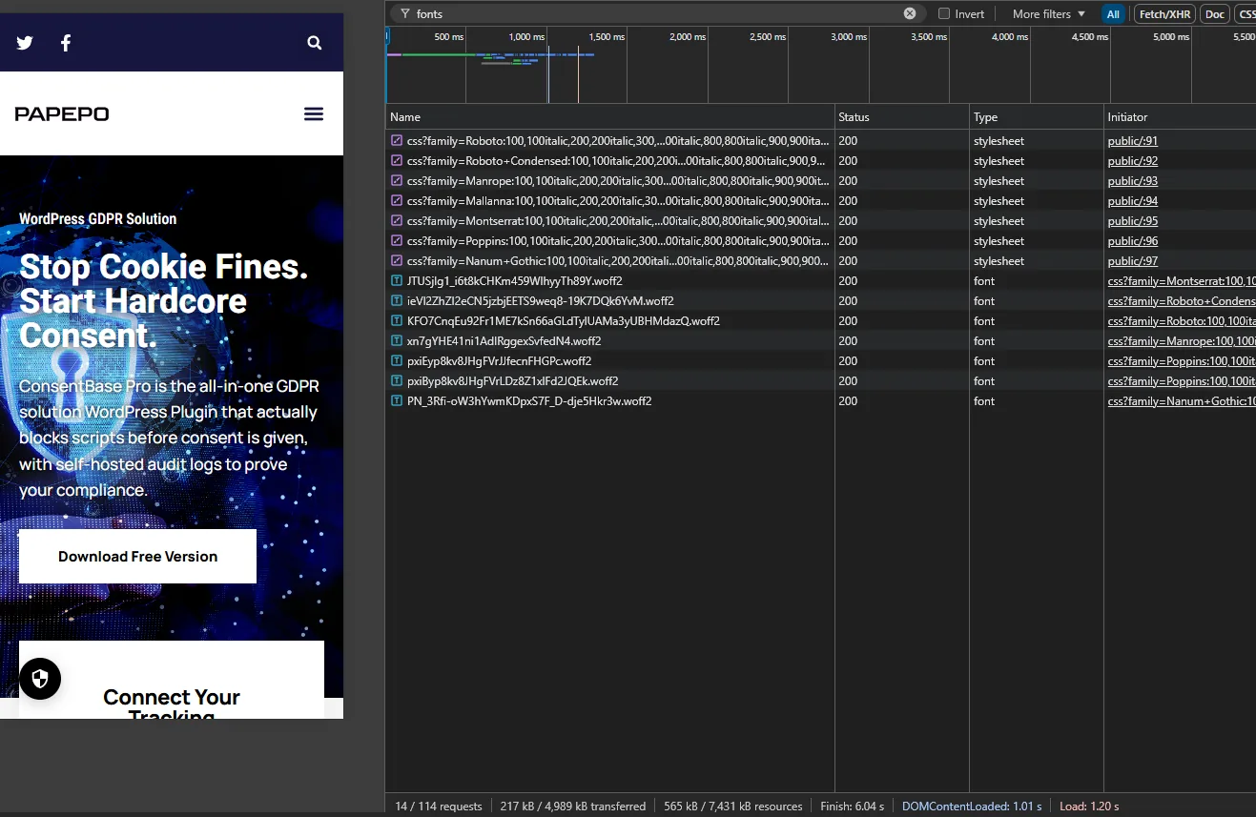Open the Twitter icon in site header
Image resolution: width=1256 pixels, height=817 pixels.
(25, 43)
